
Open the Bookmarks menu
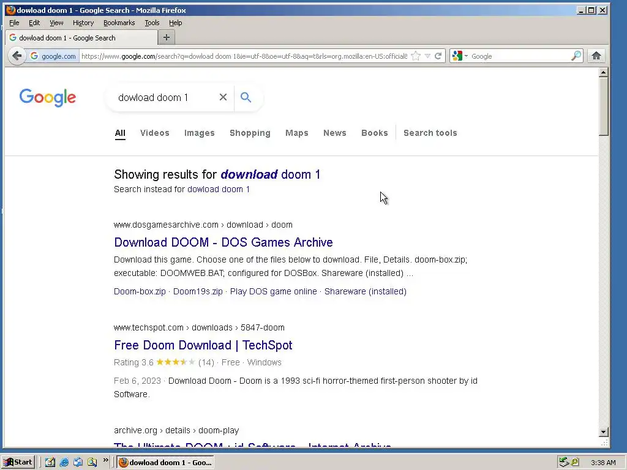pyautogui.click(x=119, y=23)
